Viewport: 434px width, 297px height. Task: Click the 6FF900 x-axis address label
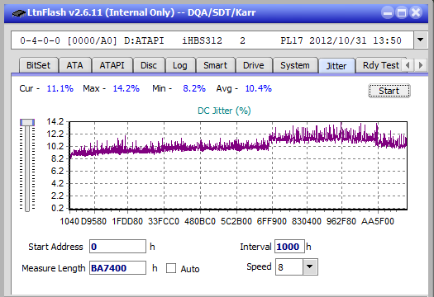pyautogui.click(x=271, y=221)
